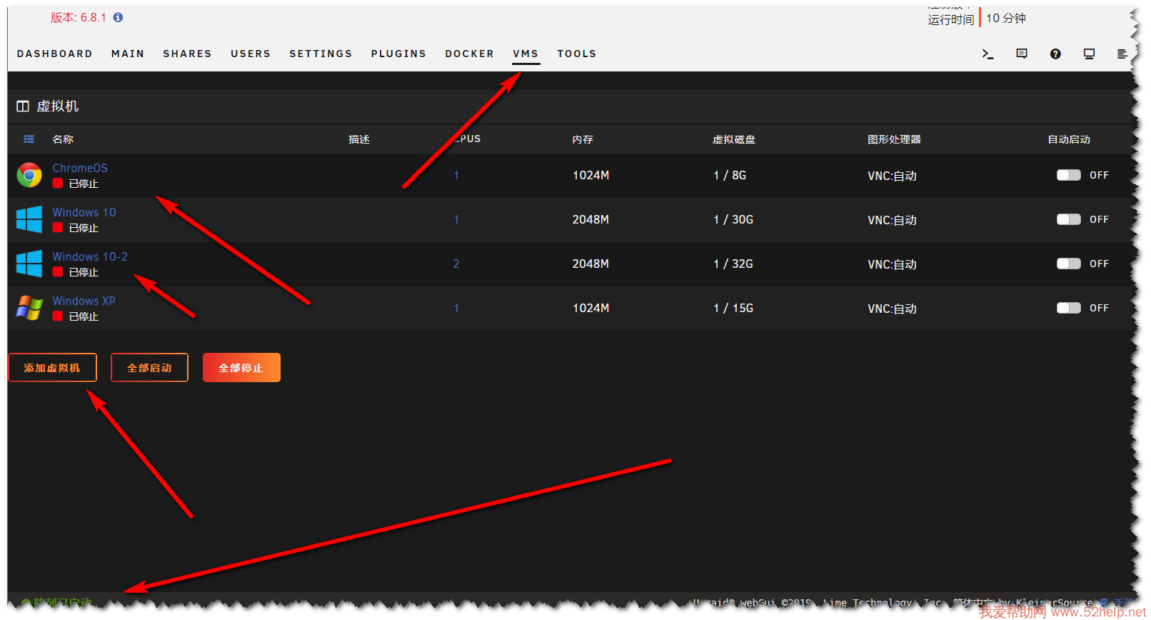Screen dimensions: 1151x620
Task: Open the SETTINGS tab
Action: [x=321, y=54]
